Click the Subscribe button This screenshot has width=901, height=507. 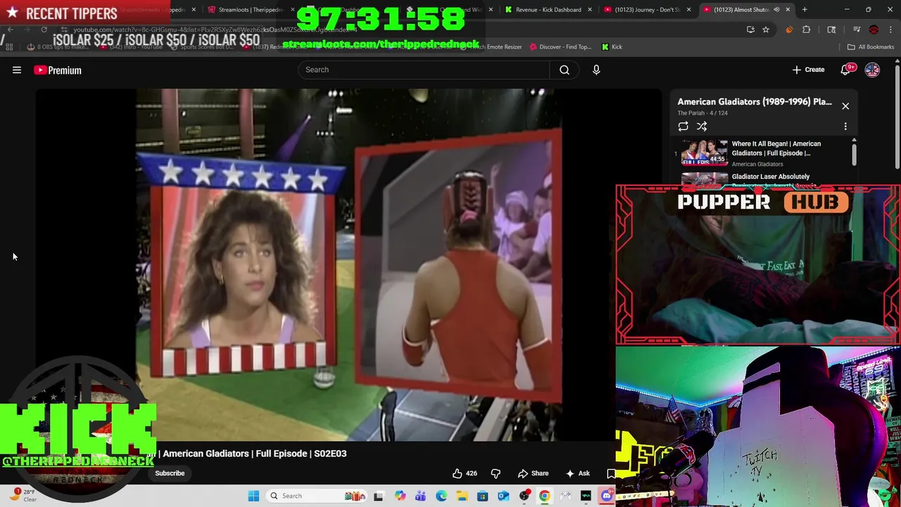coord(170,473)
